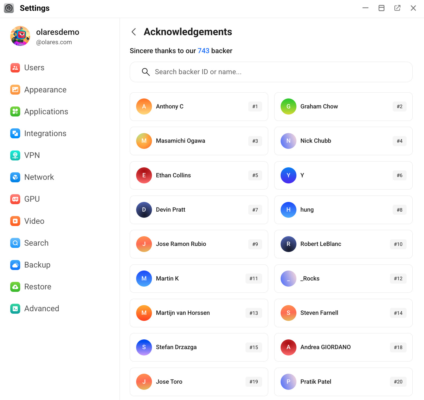Click the Backup cloud icon
The image size is (424, 400).
pyautogui.click(x=15, y=265)
